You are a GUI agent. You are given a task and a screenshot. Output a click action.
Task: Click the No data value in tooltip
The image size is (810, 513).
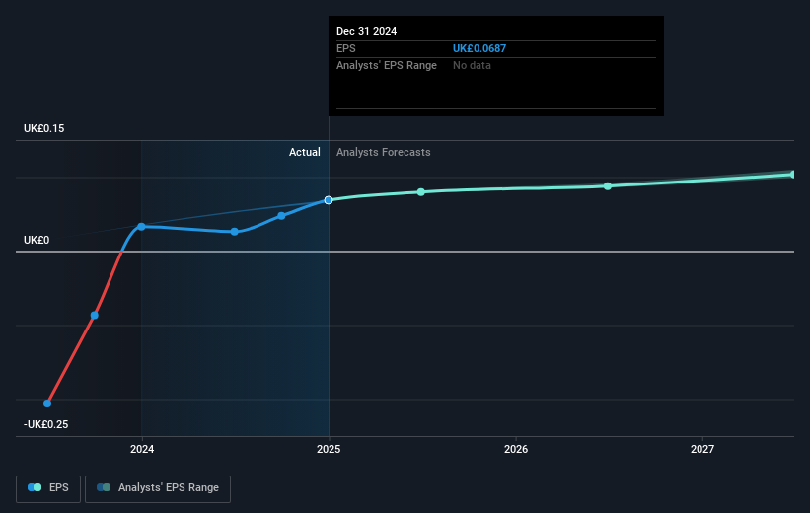click(472, 66)
